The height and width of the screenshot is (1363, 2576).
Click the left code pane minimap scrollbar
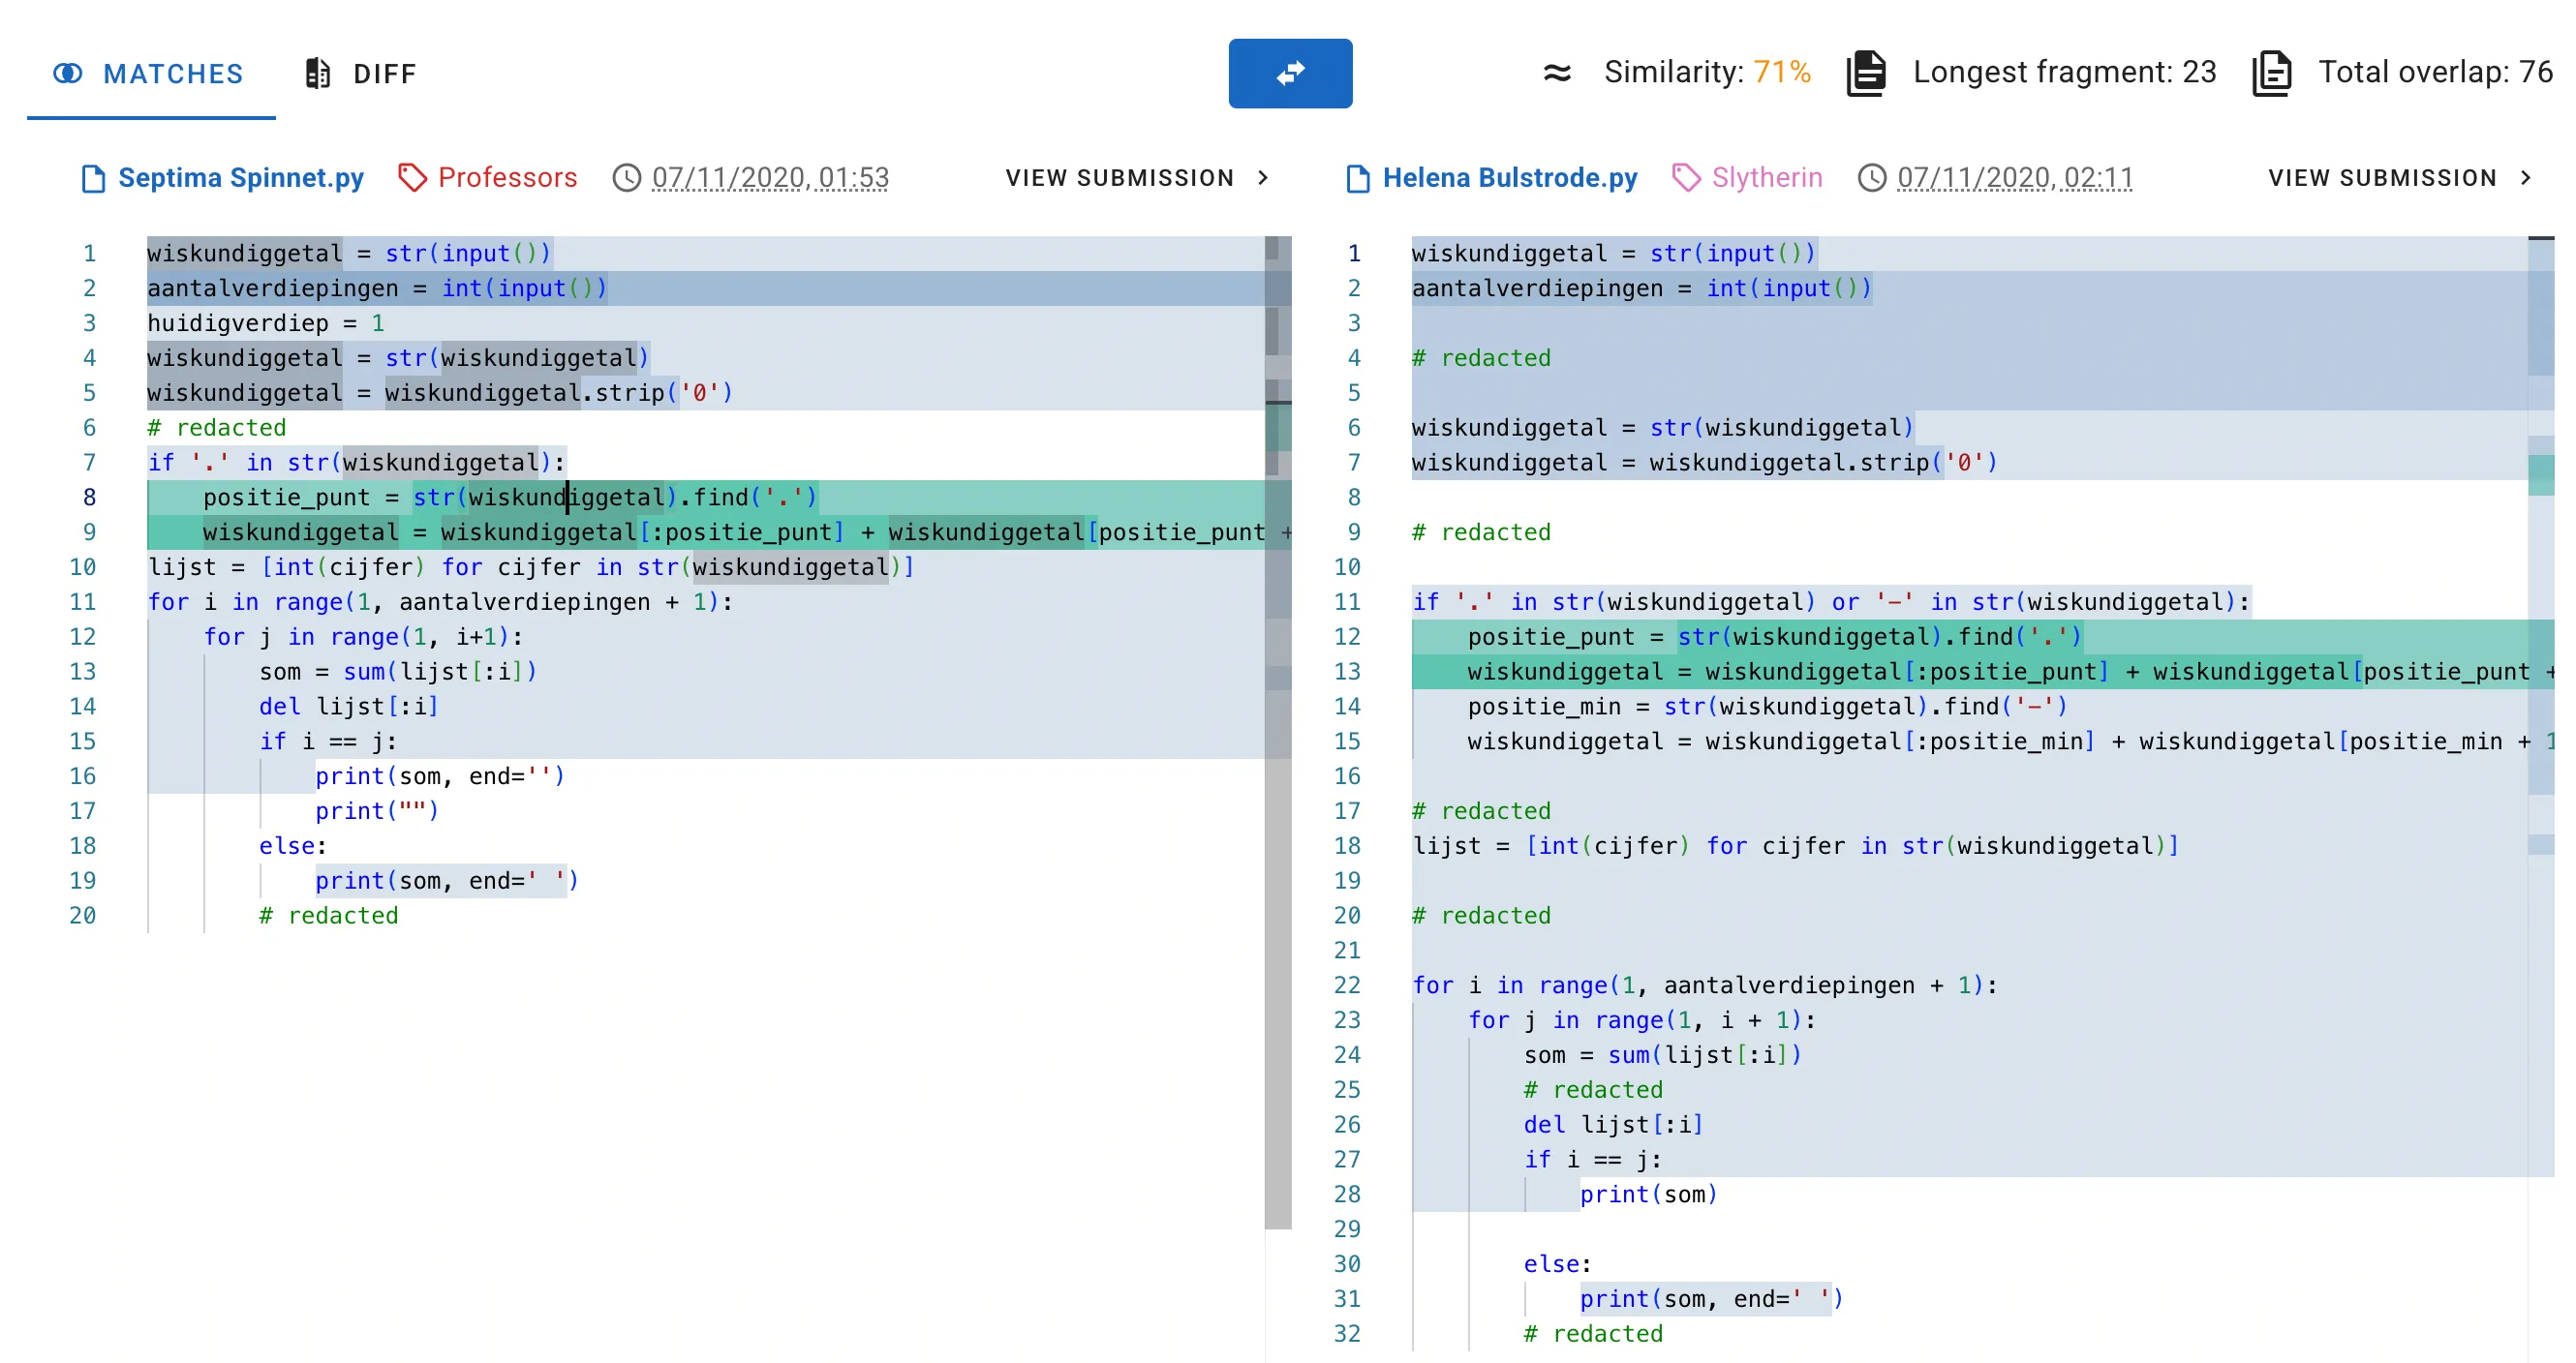(x=1278, y=732)
